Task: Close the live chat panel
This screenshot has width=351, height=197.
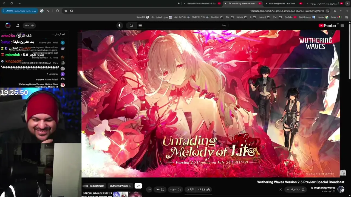Action: pos(5,34)
